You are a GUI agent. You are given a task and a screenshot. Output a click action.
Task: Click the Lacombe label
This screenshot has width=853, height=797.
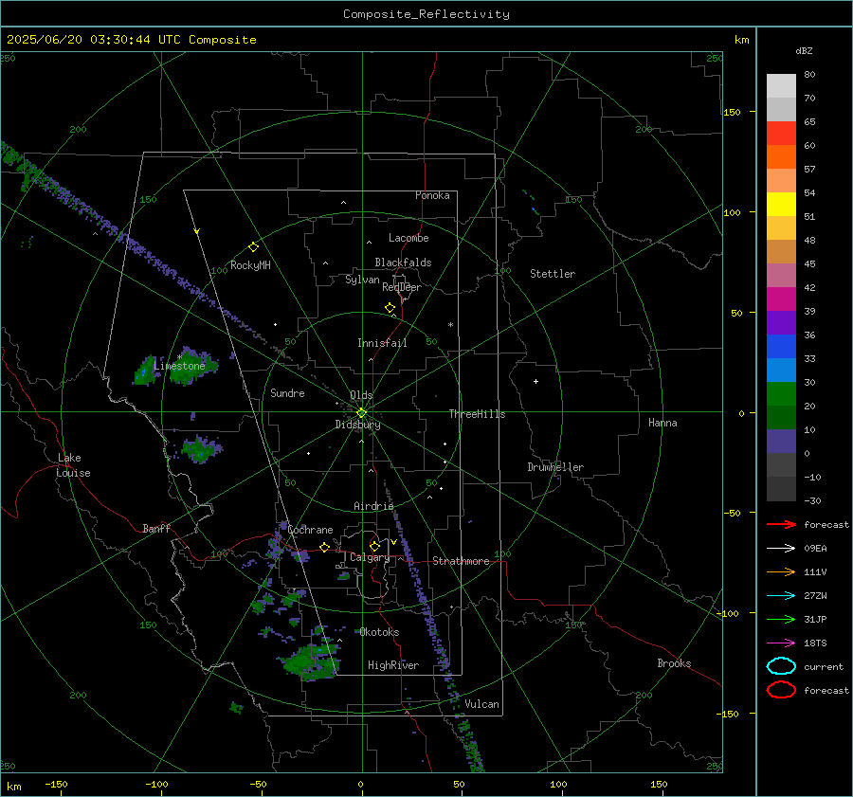[408, 238]
